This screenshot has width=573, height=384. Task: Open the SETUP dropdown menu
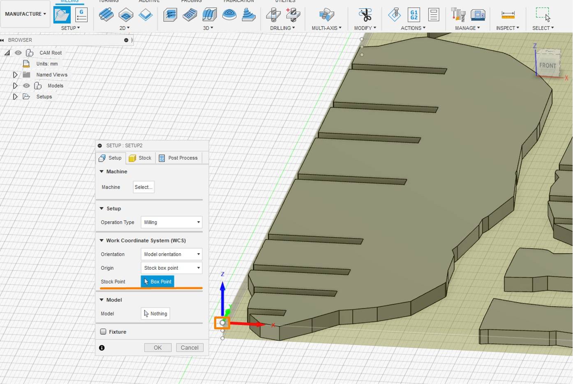point(70,28)
